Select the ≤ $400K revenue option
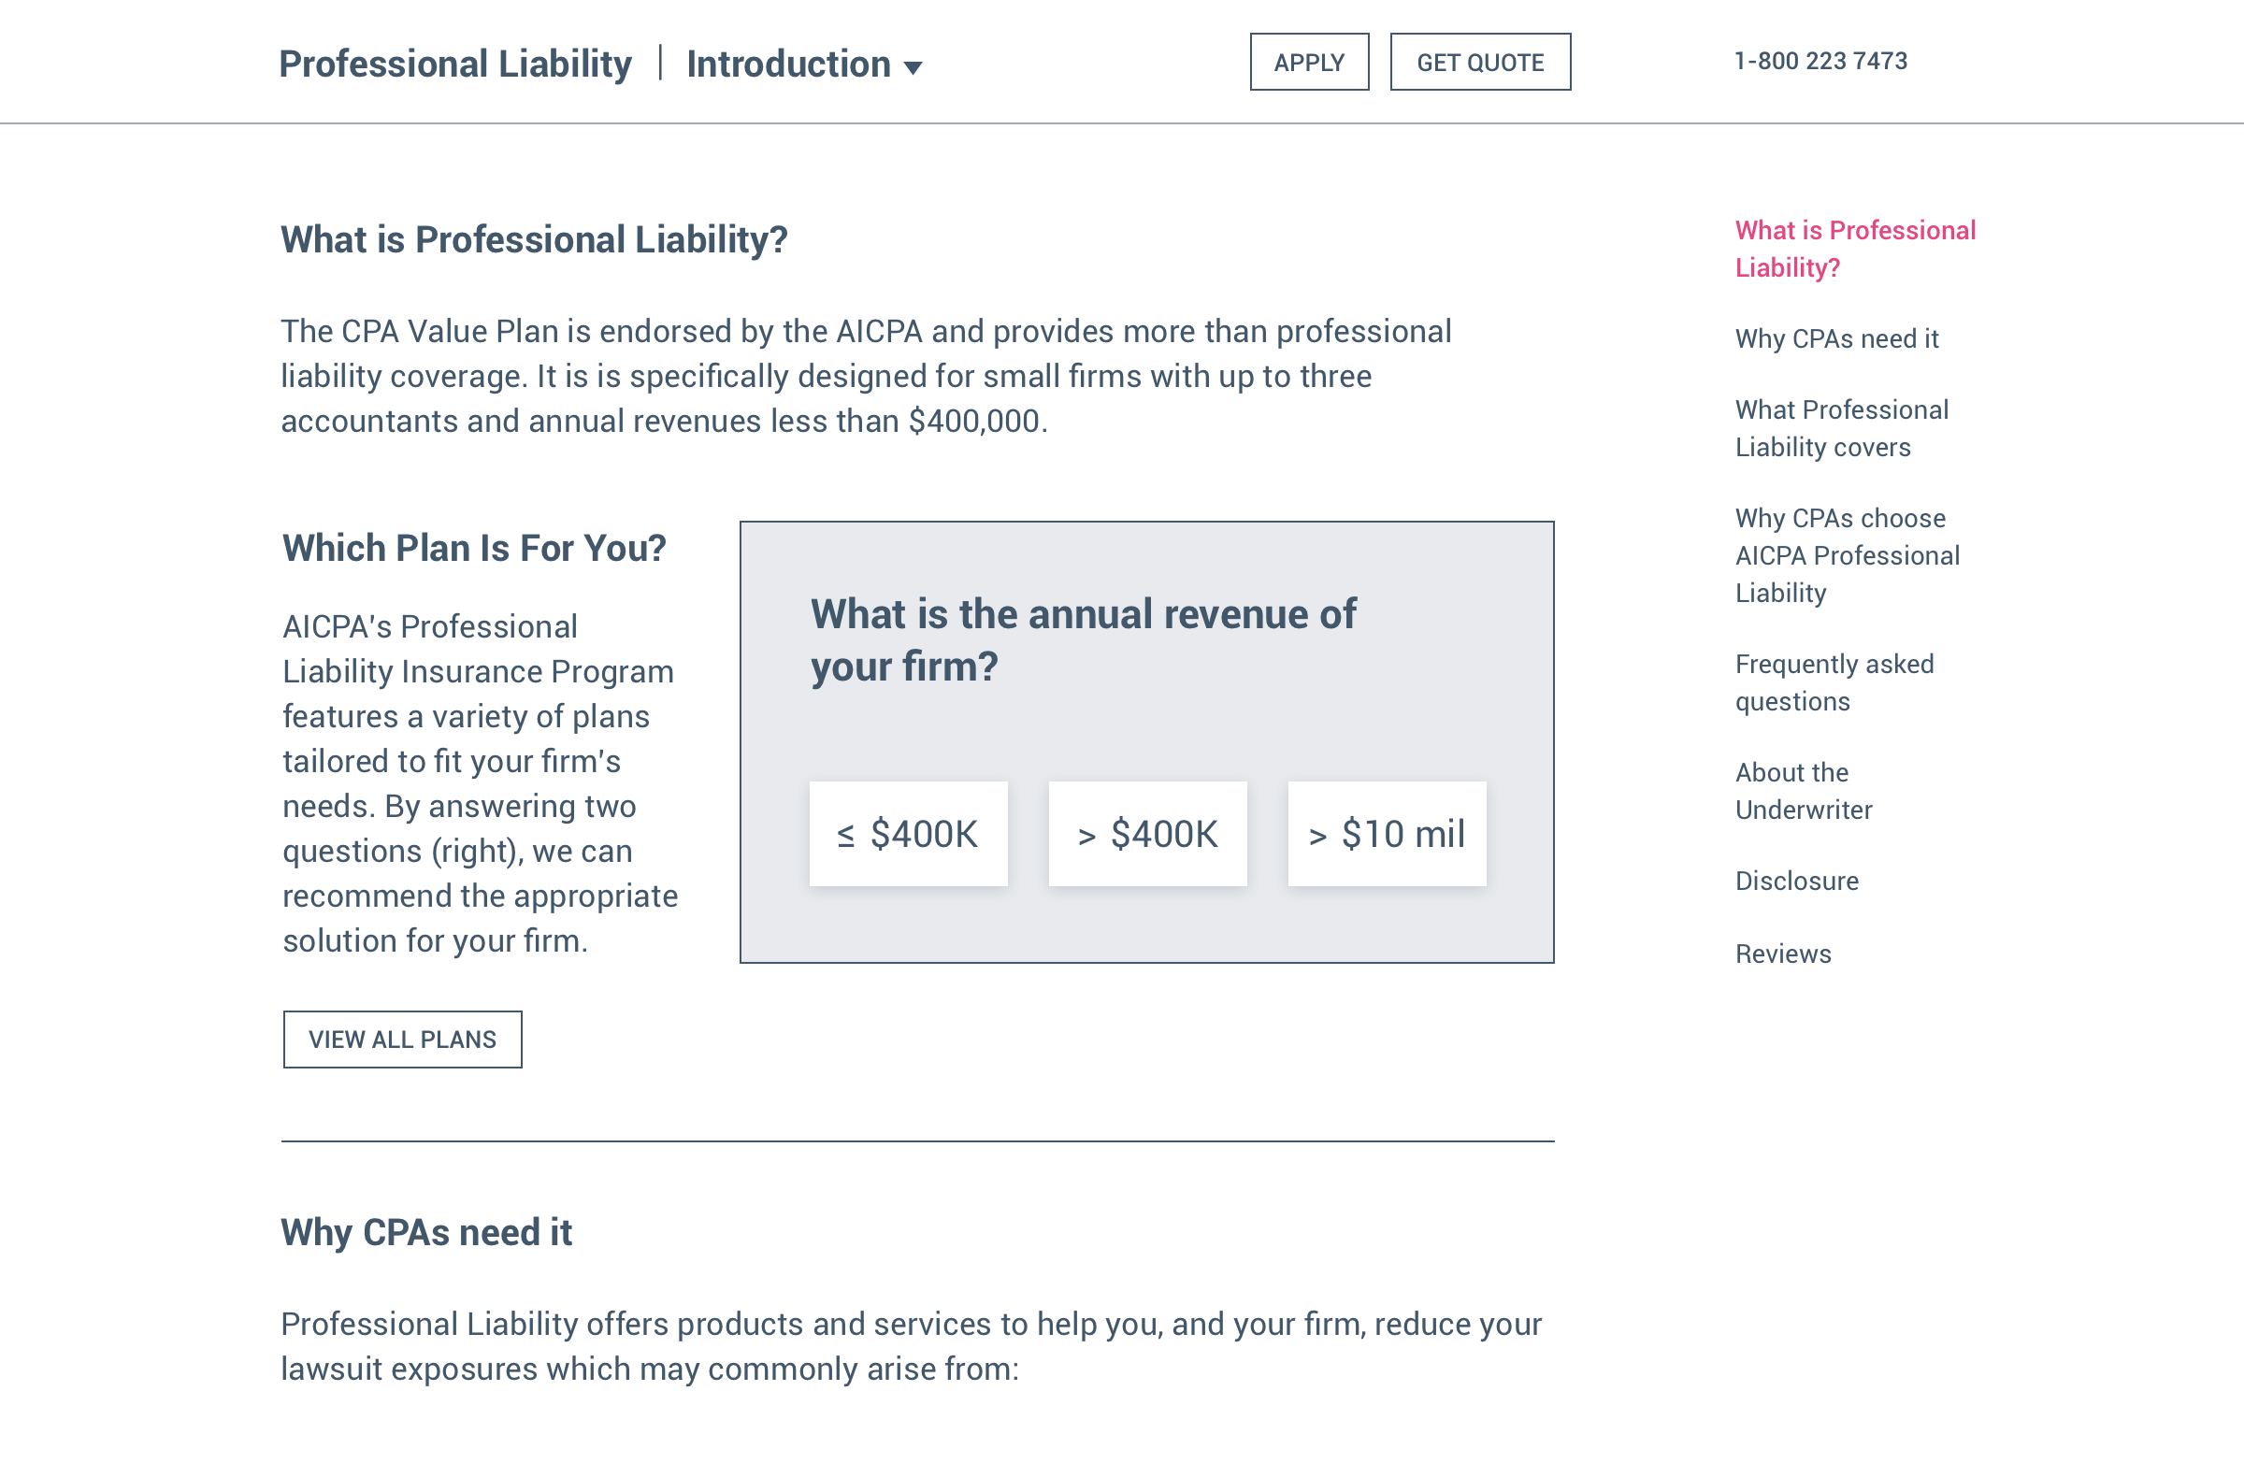This screenshot has height=1477, width=2244. point(908,833)
